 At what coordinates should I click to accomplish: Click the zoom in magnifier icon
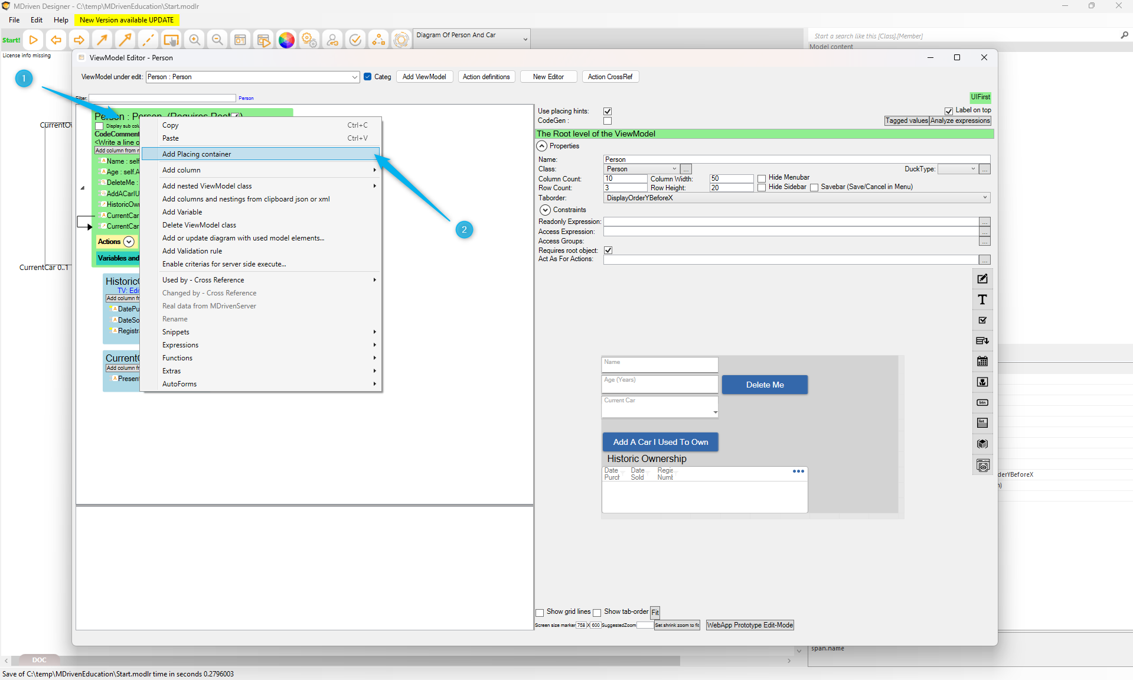coord(194,40)
